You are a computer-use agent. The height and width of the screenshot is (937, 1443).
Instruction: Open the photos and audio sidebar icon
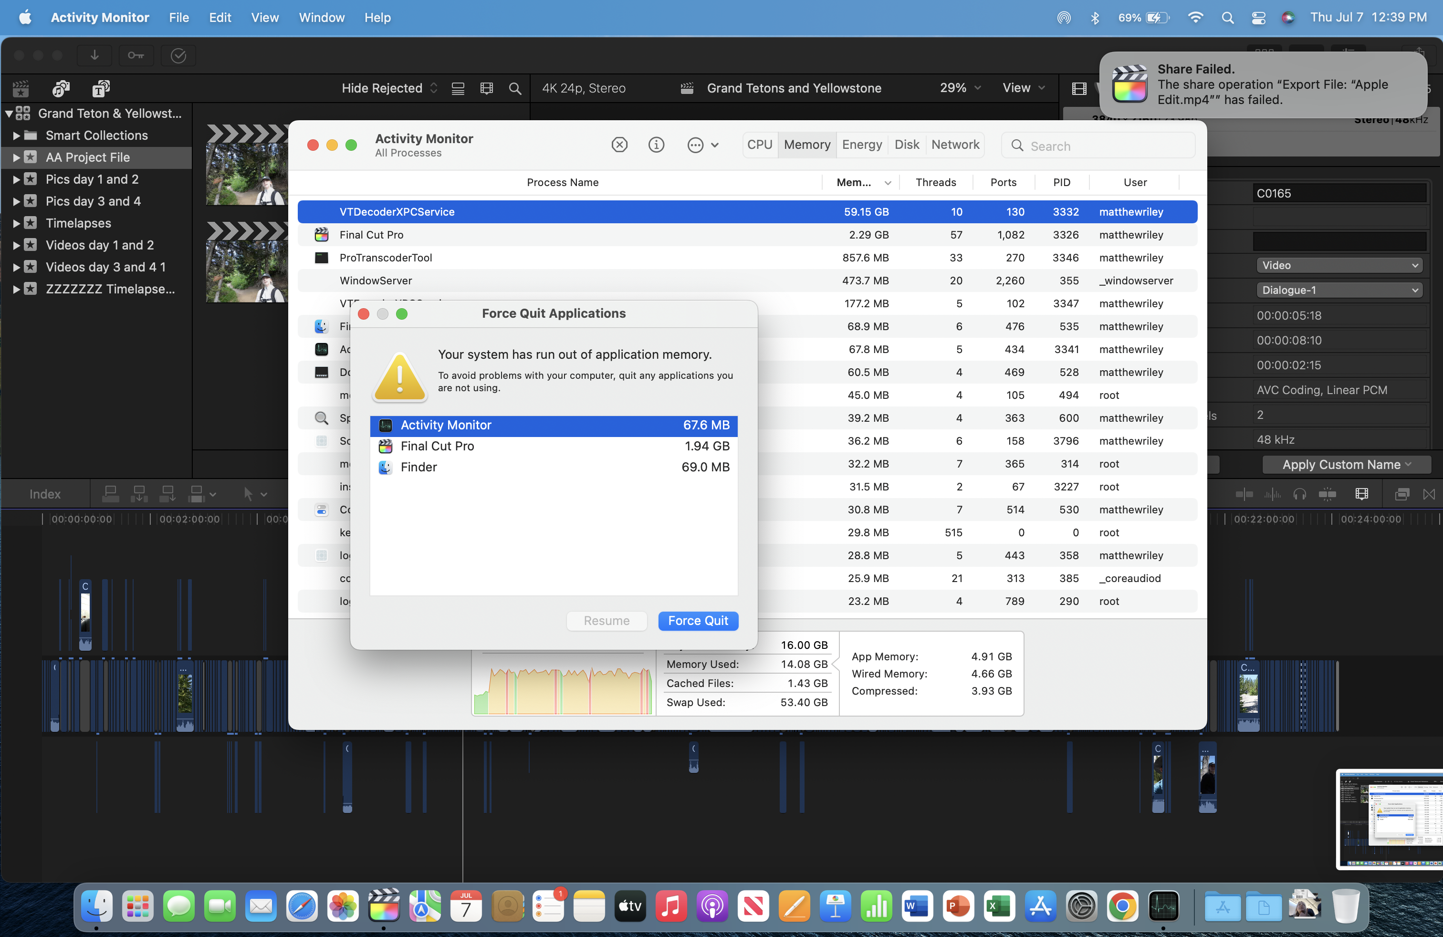point(61,88)
